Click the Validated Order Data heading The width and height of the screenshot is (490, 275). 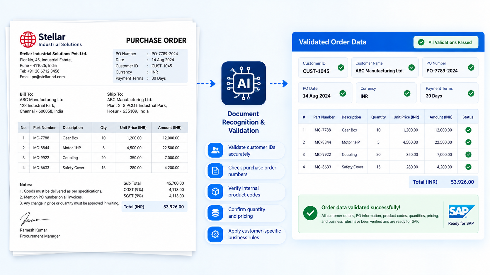coord(333,42)
